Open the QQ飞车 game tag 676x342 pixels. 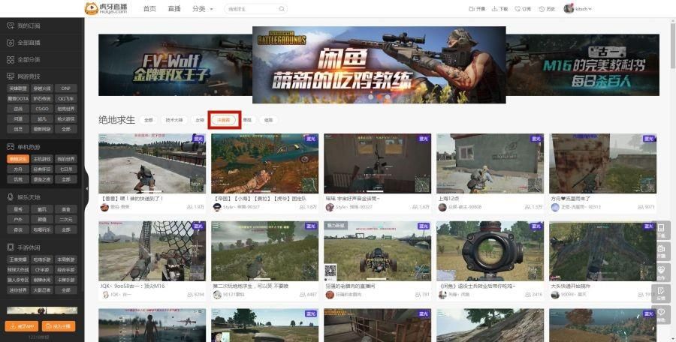coord(66,99)
